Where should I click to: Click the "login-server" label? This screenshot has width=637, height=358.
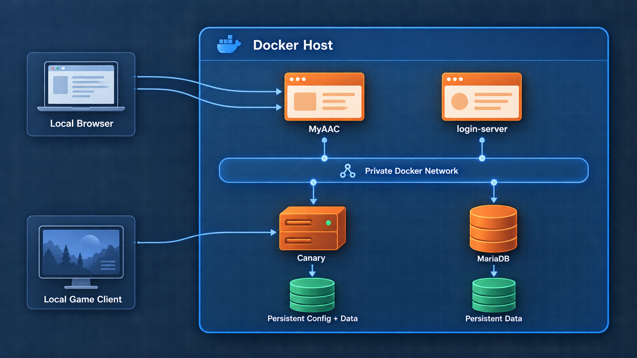click(482, 129)
